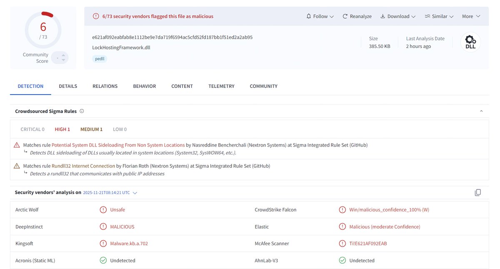Toggle the HIGH severity filter
Screen dimensions: 500x269
pyautogui.click(x=62, y=129)
